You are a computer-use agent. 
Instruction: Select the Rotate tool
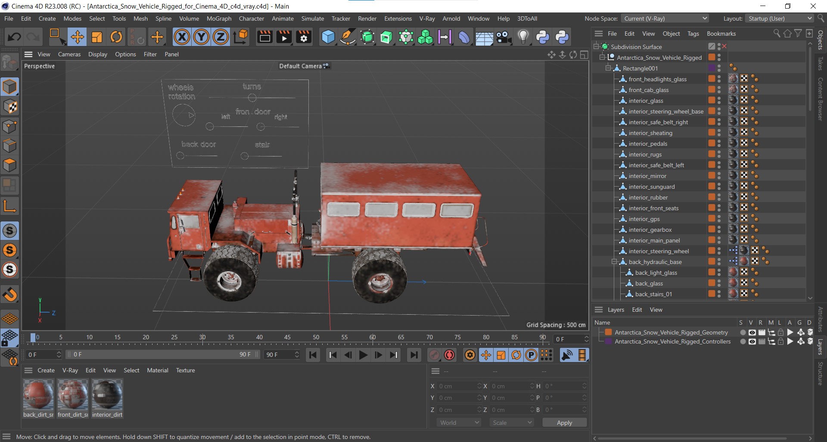[x=116, y=37]
